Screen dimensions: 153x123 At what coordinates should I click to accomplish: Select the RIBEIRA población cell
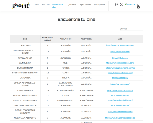pyautogui.click(x=65, y=78)
